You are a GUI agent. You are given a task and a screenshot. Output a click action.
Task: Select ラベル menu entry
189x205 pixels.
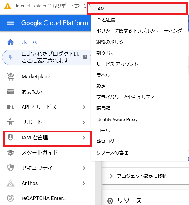click(x=139, y=75)
